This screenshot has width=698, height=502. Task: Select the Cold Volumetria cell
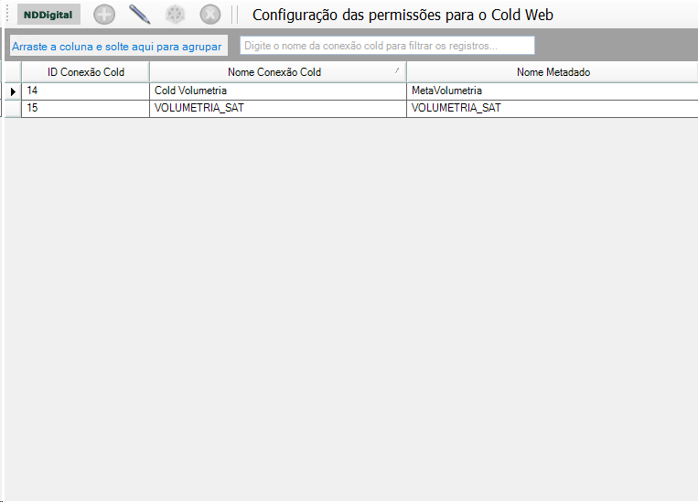(x=278, y=91)
